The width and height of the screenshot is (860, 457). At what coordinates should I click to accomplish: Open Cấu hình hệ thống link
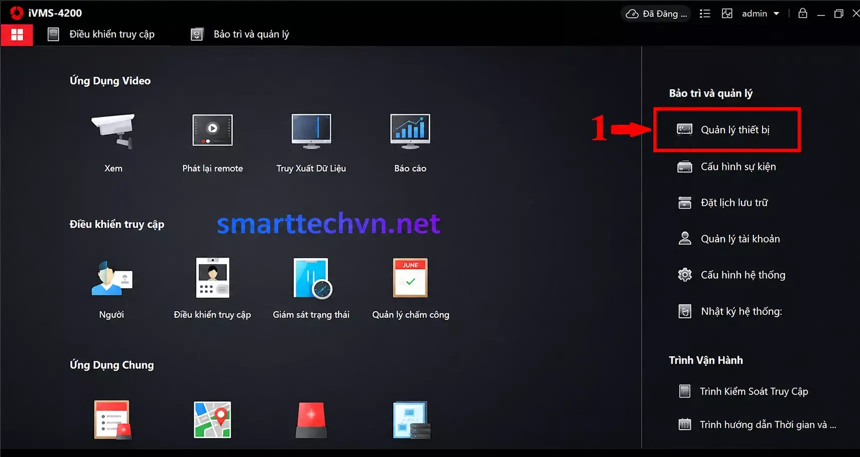743,275
